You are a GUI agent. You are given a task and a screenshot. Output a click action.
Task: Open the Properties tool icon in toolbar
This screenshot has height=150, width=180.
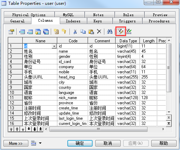(11, 32)
